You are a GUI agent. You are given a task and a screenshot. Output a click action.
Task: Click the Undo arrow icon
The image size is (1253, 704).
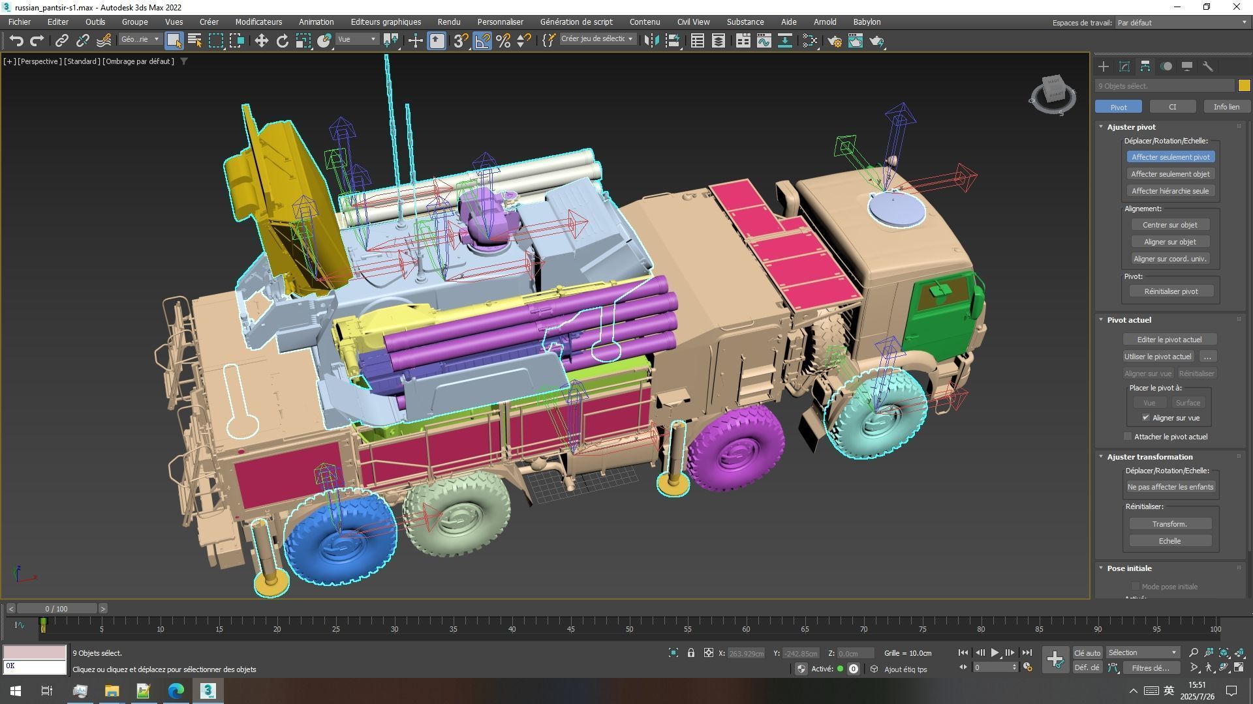tap(16, 40)
